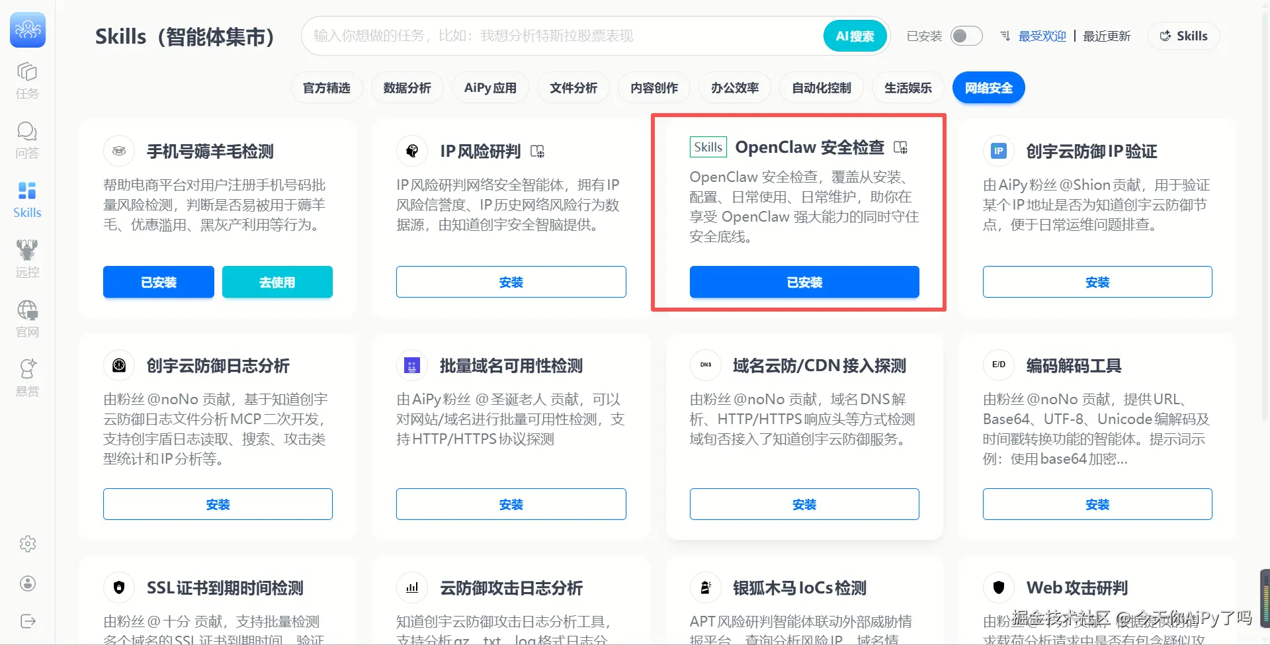Install the 创宇云防御日志分析 skill
This screenshot has width=1270, height=645.
[x=218, y=504]
